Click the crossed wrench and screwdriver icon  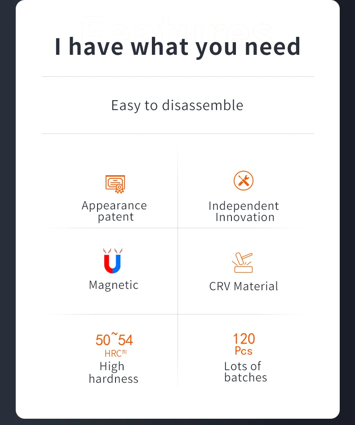[244, 181]
